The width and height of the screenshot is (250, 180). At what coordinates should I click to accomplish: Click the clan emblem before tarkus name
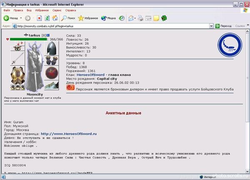[26, 35]
